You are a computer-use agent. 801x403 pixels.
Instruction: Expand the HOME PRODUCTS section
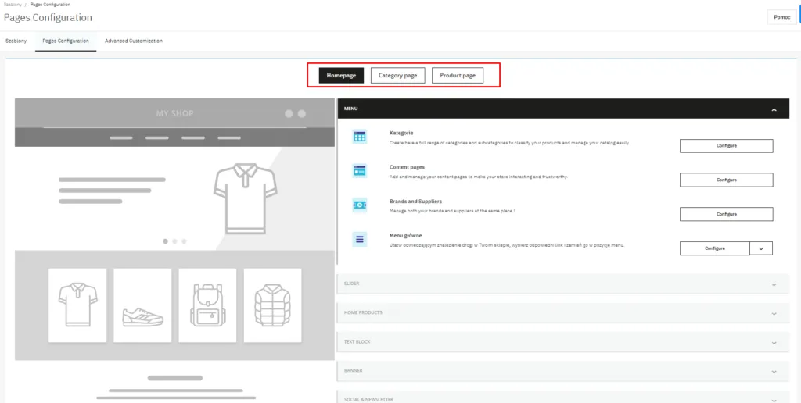click(x=774, y=313)
